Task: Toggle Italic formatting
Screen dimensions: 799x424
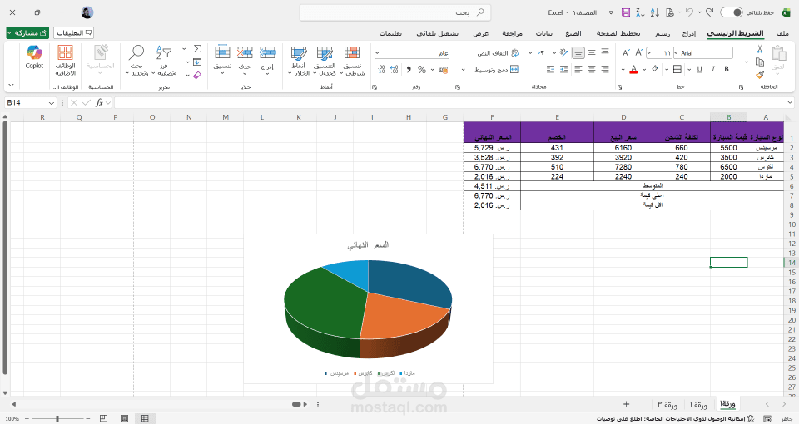Action: pos(713,69)
